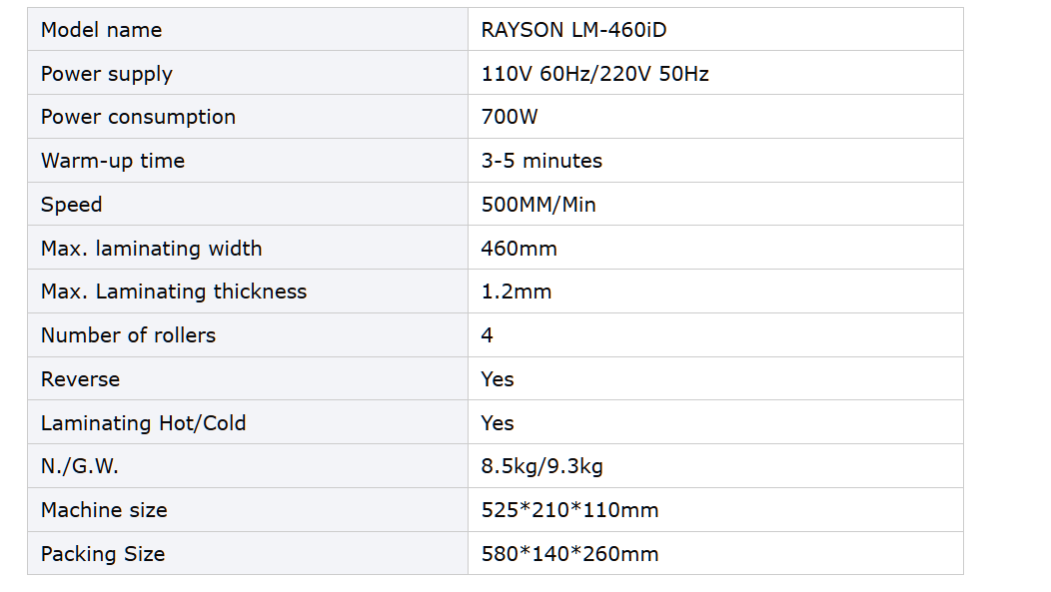Screen dimensions: 1051x592
Task: Click the '525*210*110mm' machine size value
Action: pos(569,510)
